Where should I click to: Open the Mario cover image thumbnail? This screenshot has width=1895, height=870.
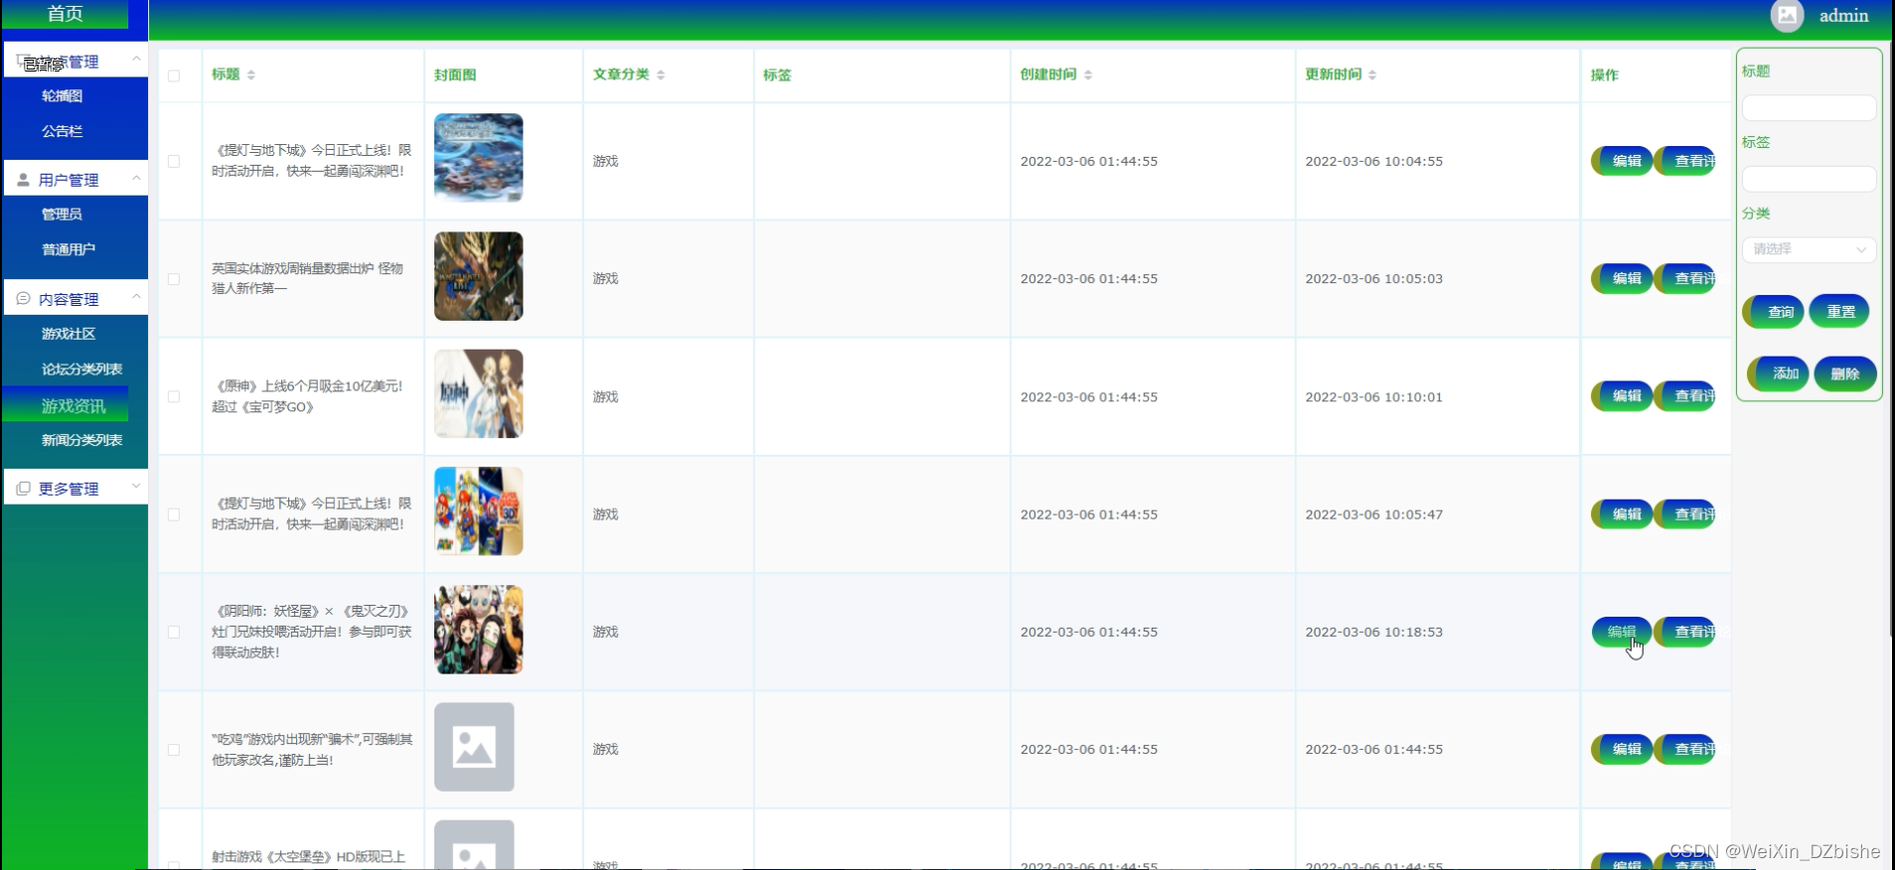coord(478,511)
